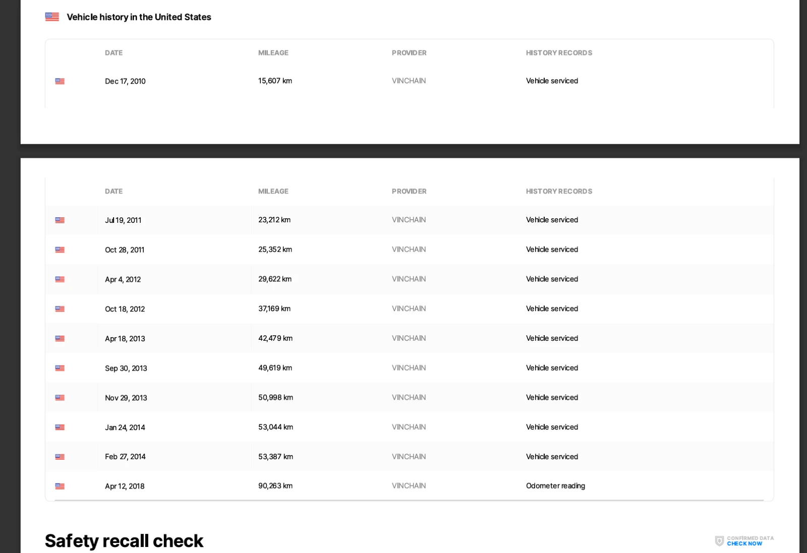Click the Safety recall check heading
This screenshot has height=553, width=807.
tap(124, 541)
